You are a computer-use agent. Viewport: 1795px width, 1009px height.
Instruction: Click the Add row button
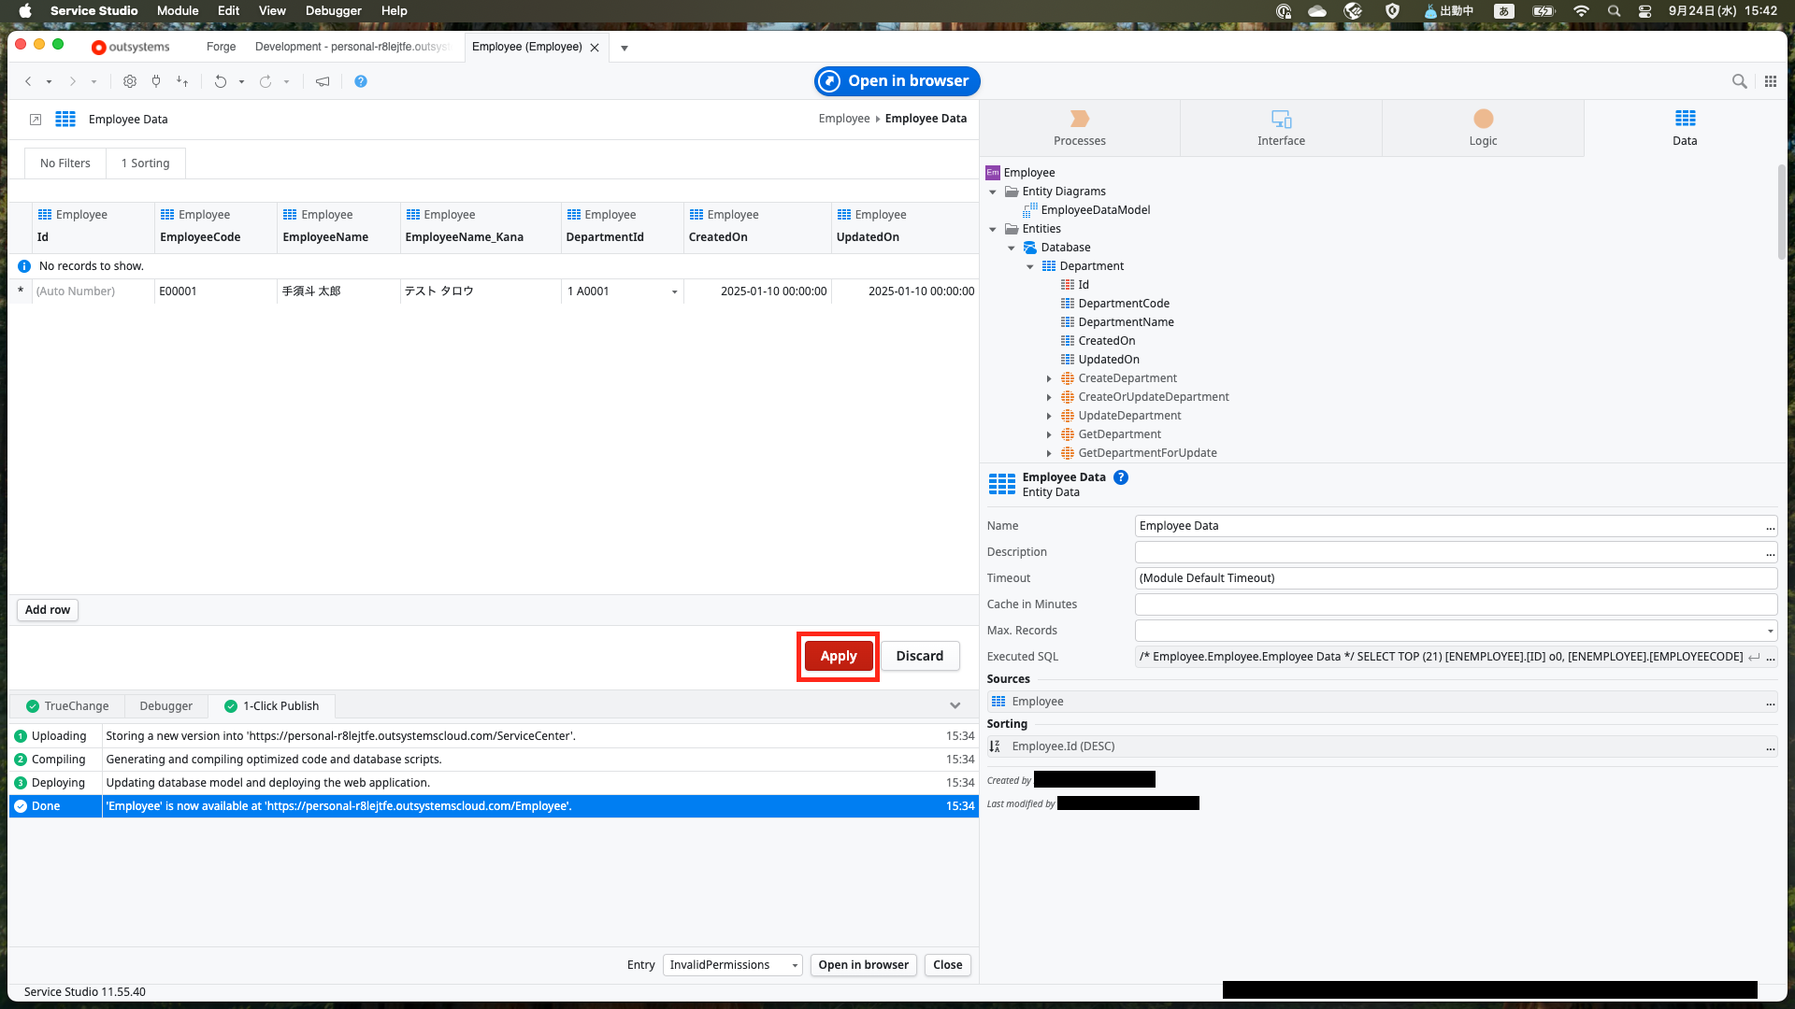[48, 610]
